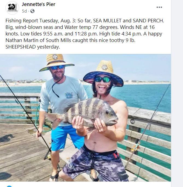Click the blue like reaction icon below photo

tap(9, 186)
